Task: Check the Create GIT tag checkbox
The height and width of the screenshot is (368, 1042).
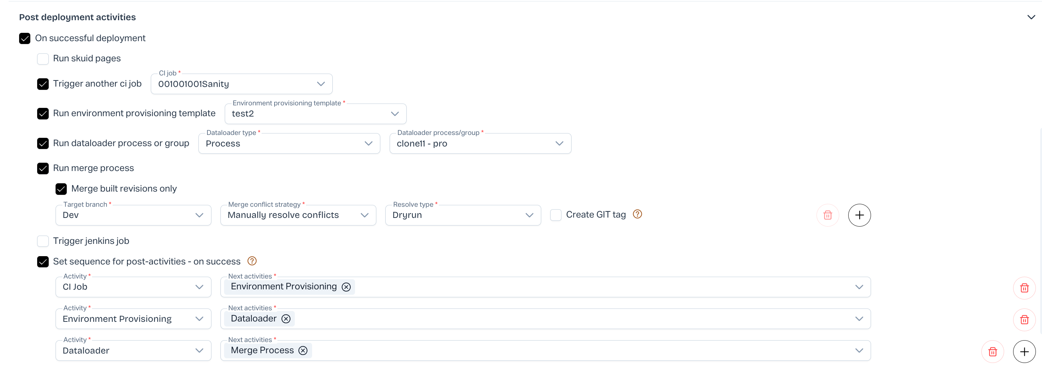Action: [556, 215]
